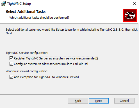This screenshot has height=108, width=139.
Task: Click the 'Select Additional Tasks' heading
Action: (x=26, y=12)
